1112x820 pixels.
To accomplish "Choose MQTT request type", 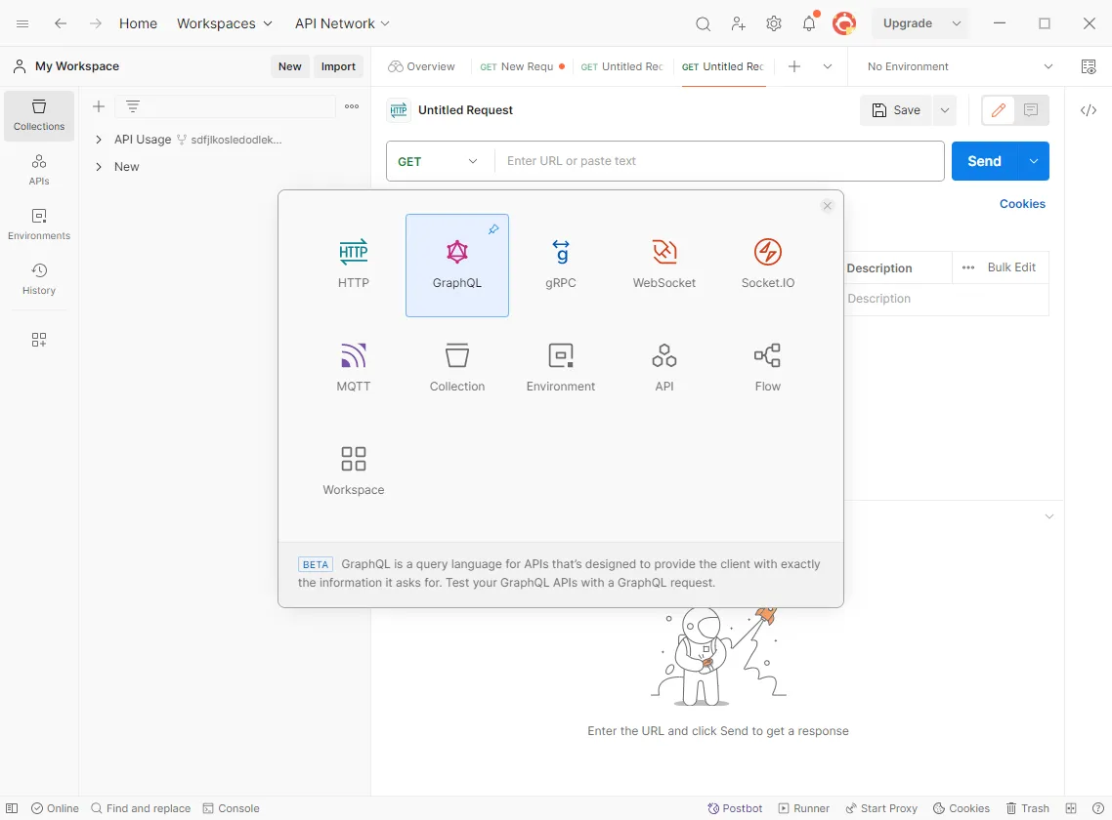I will (x=353, y=369).
